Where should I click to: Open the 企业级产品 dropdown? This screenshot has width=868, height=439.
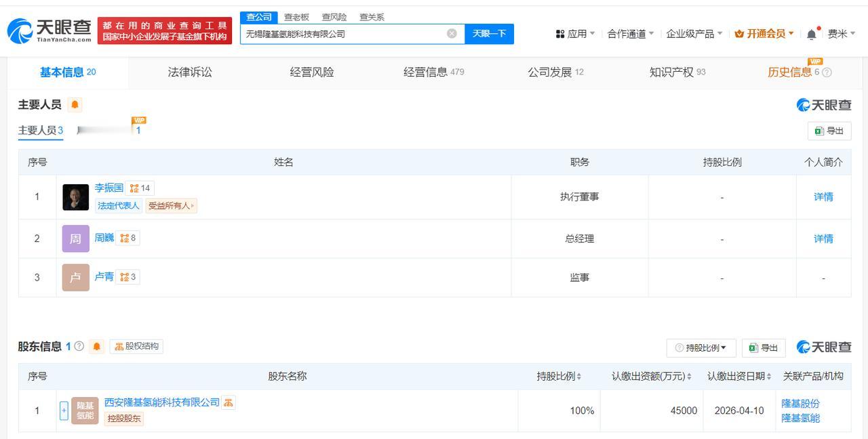click(694, 34)
